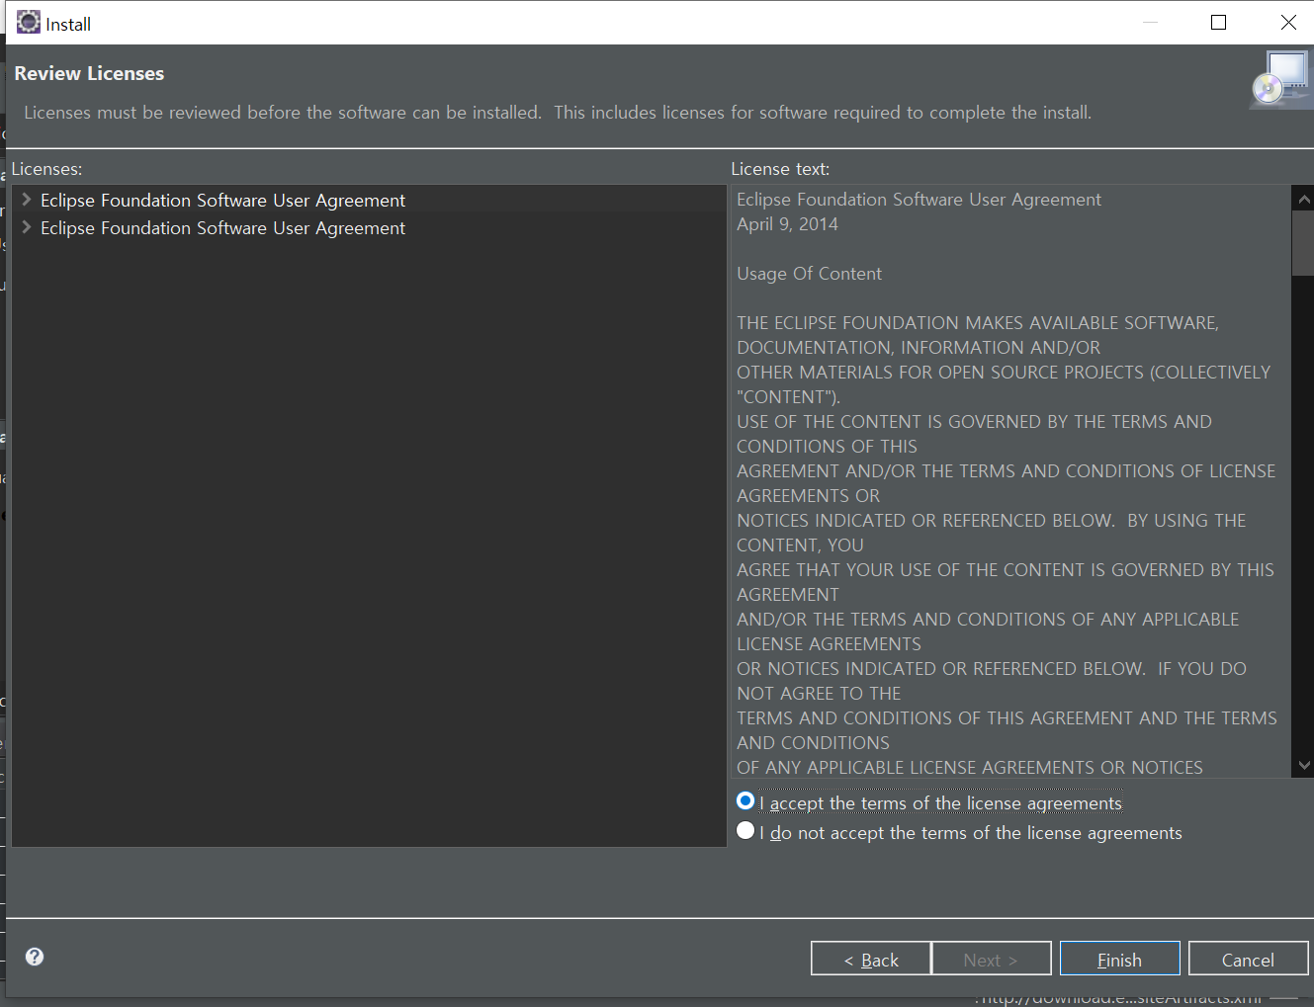Image resolution: width=1314 pixels, height=1007 pixels.
Task: Expand the second Eclipse Foundation Software User Agreement
Action: [x=27, y=227]
